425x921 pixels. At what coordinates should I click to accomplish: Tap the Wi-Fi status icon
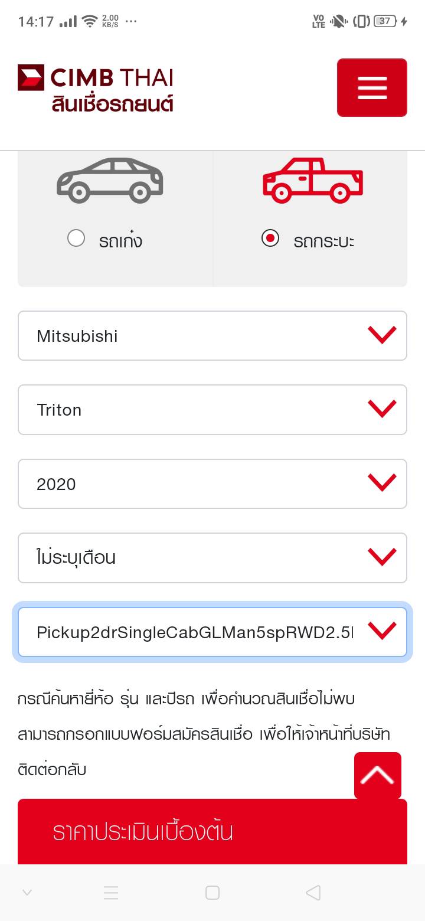[x=90, y=22]
